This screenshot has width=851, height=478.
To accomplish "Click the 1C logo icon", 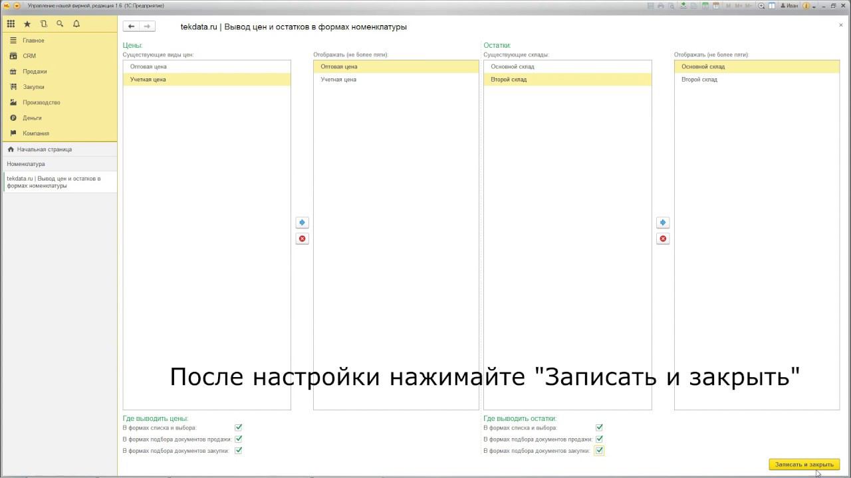I will pos(7,5).
